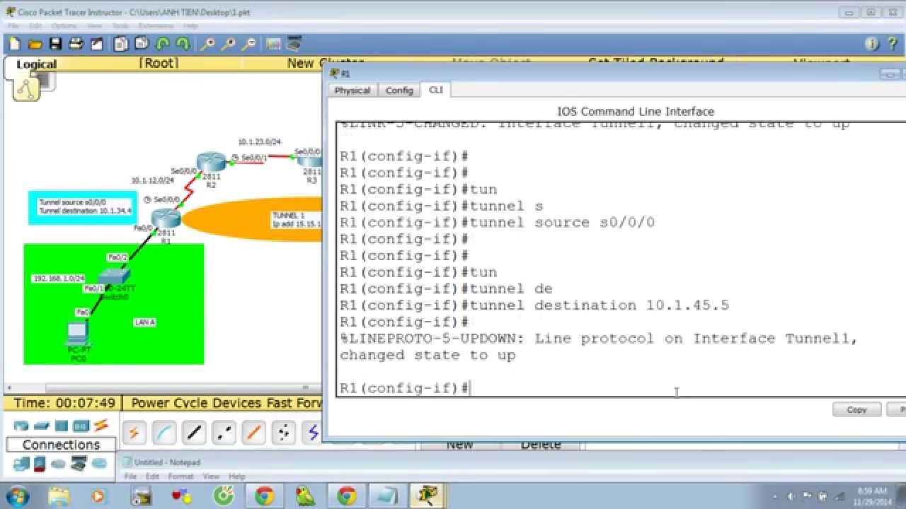Switch to the CLI tab in R1 window

coord(435,90)
